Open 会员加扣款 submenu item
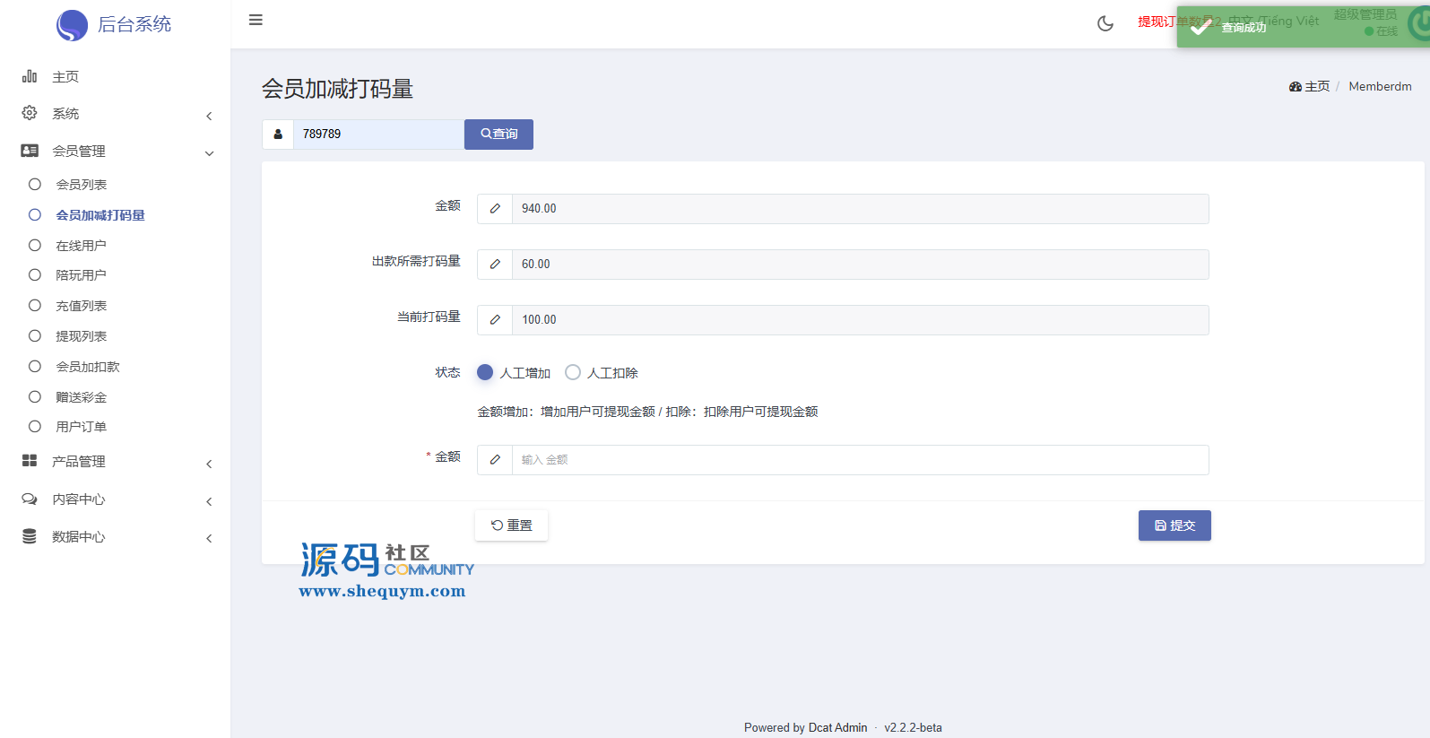This screenshot has width=1430, height=738. point(88,367)
